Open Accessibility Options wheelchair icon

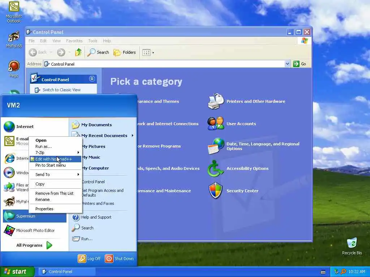click(x=215, y=168)
